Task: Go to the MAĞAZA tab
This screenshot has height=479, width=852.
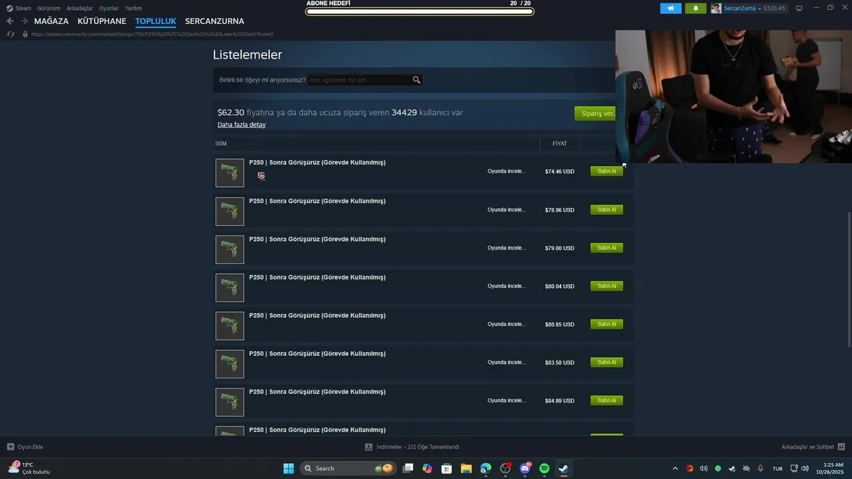Action: (x=51, y=21)
